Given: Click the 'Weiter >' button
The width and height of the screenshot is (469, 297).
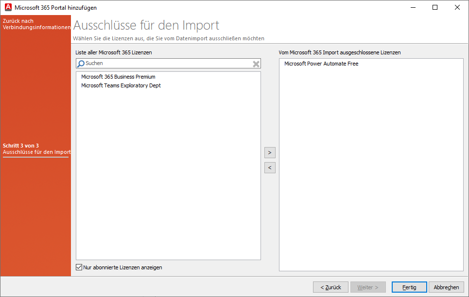Looking at the screenshot, I should [x=368, y=287].
